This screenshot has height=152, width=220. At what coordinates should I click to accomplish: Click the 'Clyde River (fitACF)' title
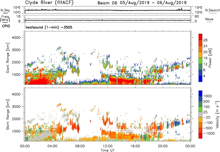[x=49, y=2]
